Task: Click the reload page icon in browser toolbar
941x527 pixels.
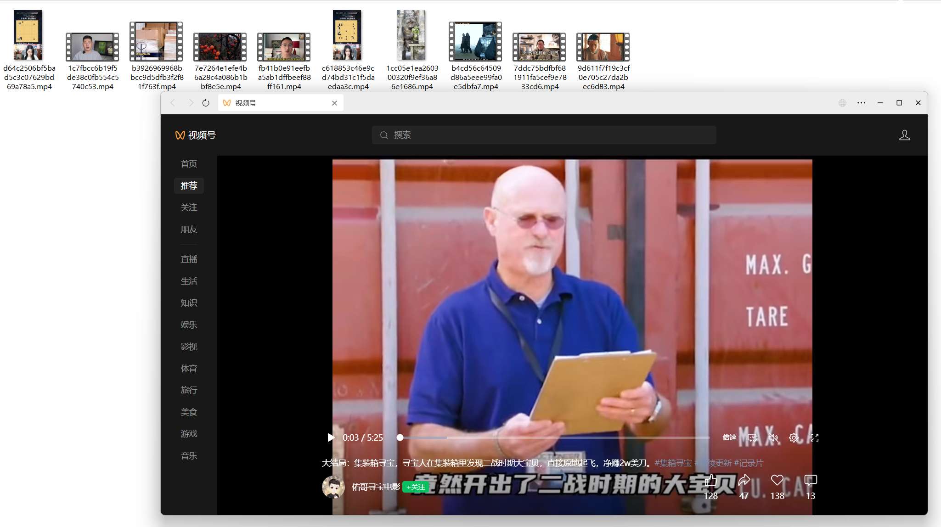Action: click(205, 103)
